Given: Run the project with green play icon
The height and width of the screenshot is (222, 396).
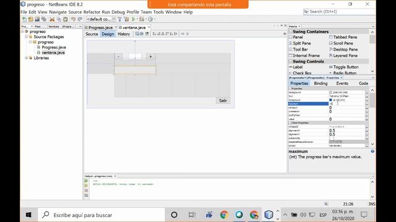Looking at the screenshot, I should pyautogui.click(x=134, y=19).
